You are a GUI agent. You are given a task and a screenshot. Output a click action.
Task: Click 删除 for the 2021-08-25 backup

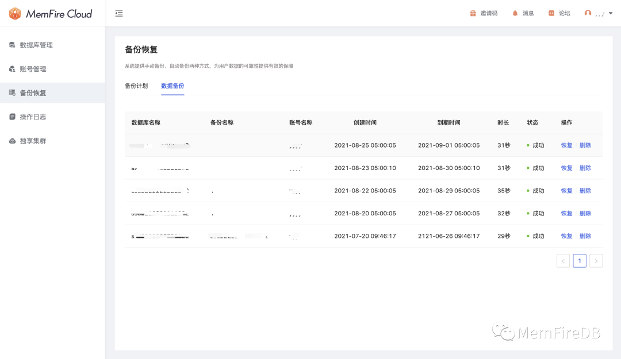click(x=585, y=145)
